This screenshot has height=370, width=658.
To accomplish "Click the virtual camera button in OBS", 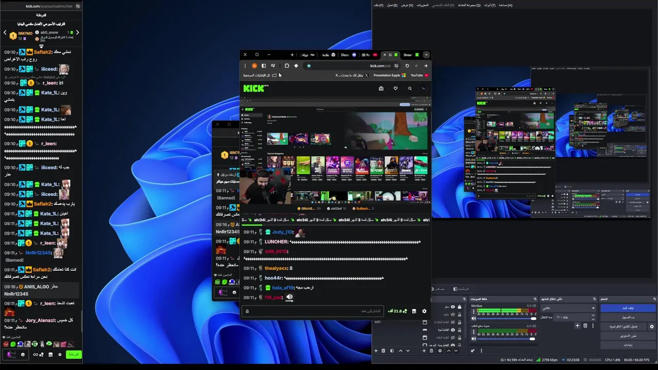I will 623,327.
